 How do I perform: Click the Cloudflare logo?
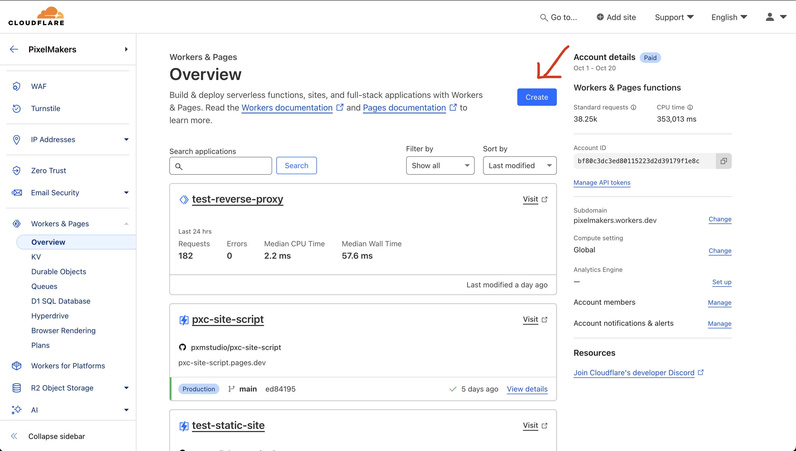(x=36, y=16)
